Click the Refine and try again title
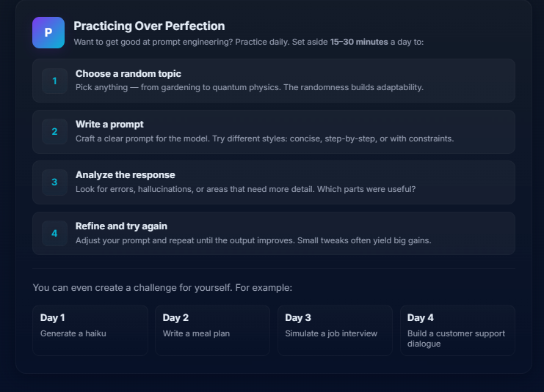This screenshot has height=392, width=544. point(121,226)
